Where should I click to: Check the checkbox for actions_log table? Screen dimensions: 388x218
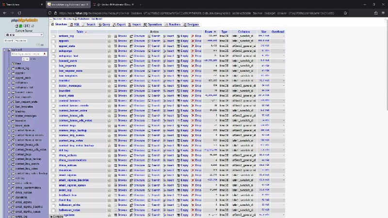click(x=54, y=36)
